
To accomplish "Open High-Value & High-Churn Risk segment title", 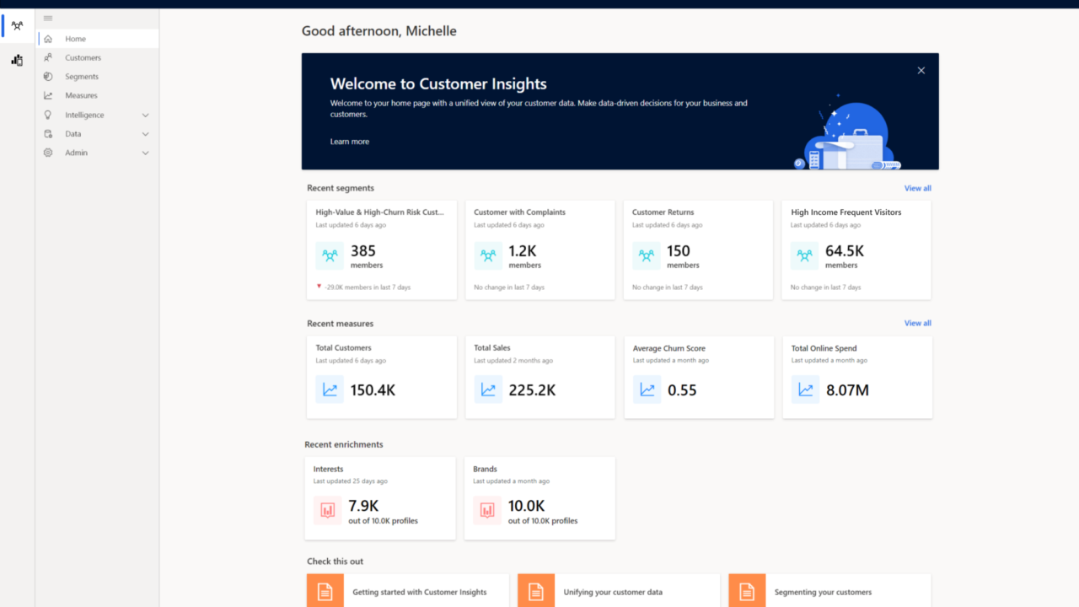I will pyautogui.click(x=379, y=212).
